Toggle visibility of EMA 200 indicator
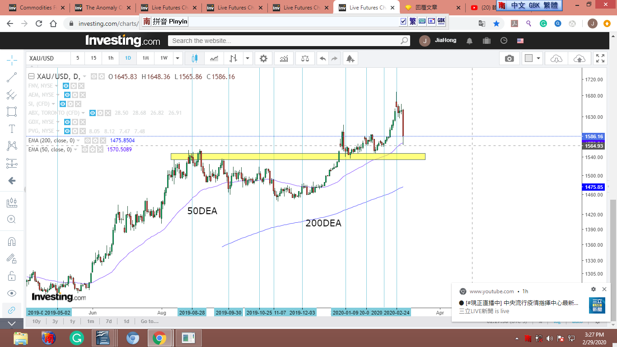 [88, 141]
